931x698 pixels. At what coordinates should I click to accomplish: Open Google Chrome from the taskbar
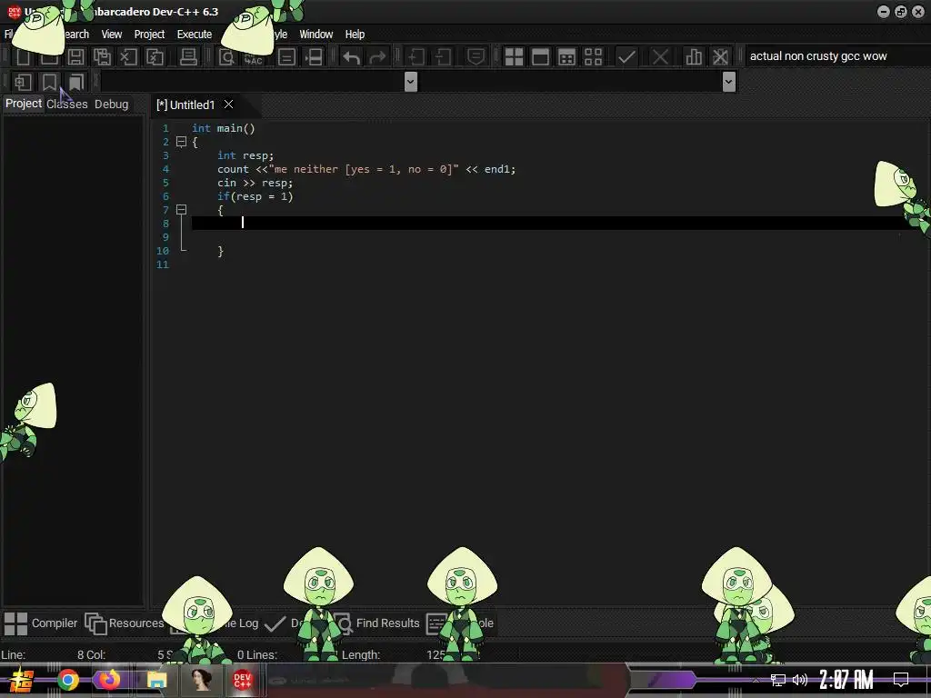coord(67,680)
